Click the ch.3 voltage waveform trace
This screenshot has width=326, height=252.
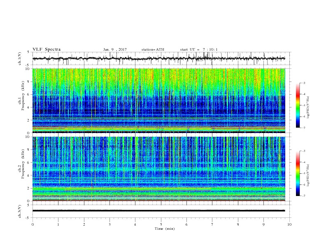pos(158,211)
